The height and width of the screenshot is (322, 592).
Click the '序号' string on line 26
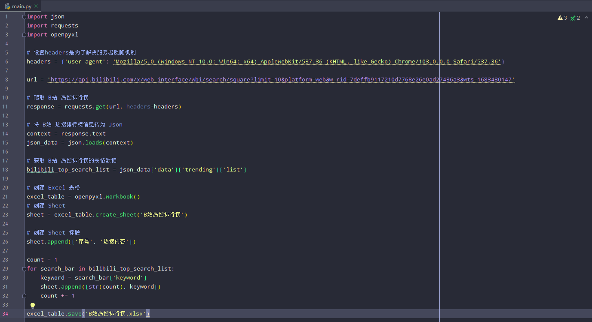pos(83,242)
